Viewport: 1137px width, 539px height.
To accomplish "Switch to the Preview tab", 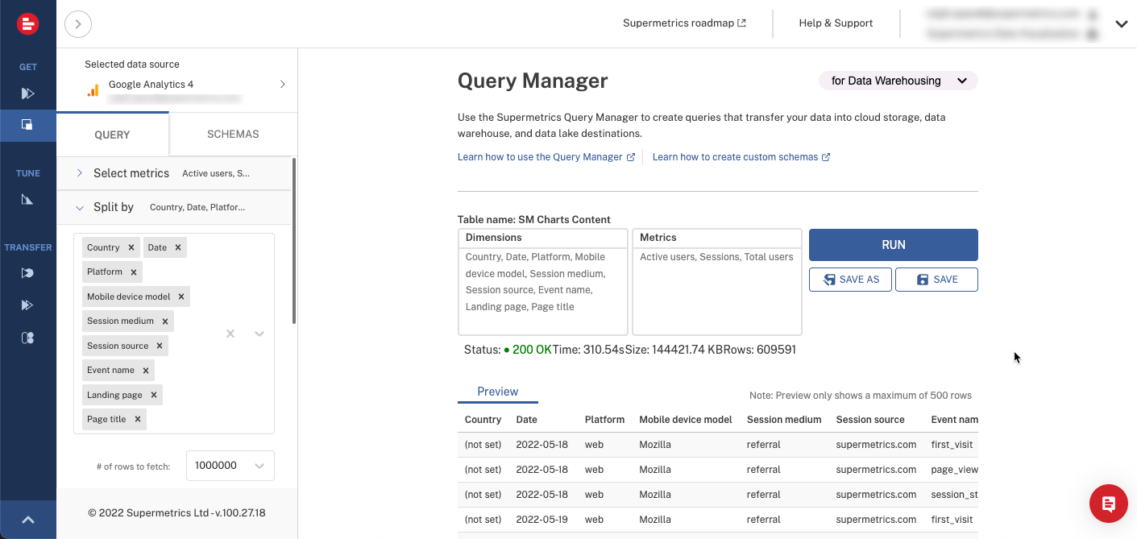I will [497, 392].
